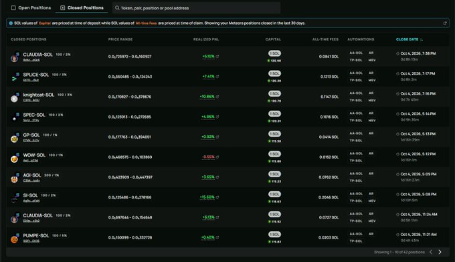The height and width of the screenshot is (262, 455).
Task: Open the knightcat-SOL position address link
Action: click(31, 100)
